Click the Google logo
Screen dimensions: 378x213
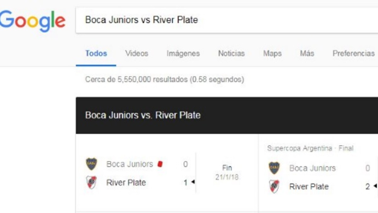point(32,21)
